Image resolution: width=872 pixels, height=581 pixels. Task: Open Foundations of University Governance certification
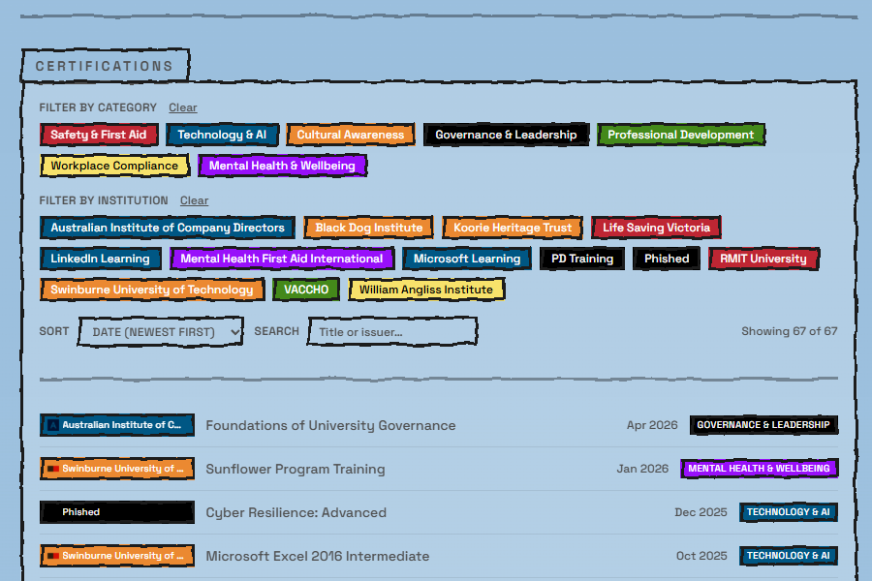[x=330, y=425]
